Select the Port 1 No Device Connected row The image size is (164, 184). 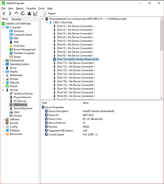coord(75,26)
